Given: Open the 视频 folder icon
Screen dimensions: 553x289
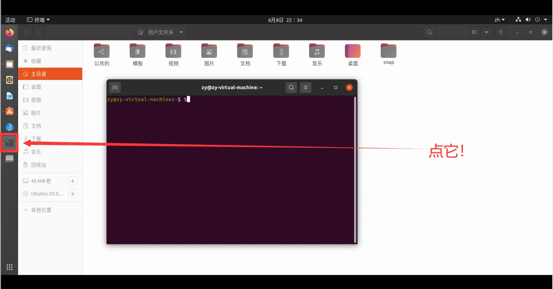Looking at the screenshot, I should click(x=174, y=55).
